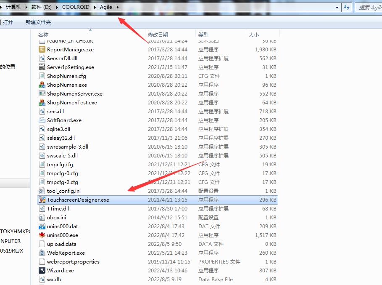This screenshot has height=285, width=382.
Task: Click the TouchscreenDesigner.exe icon
Action: pyautogui.click(x=42, y=200)
